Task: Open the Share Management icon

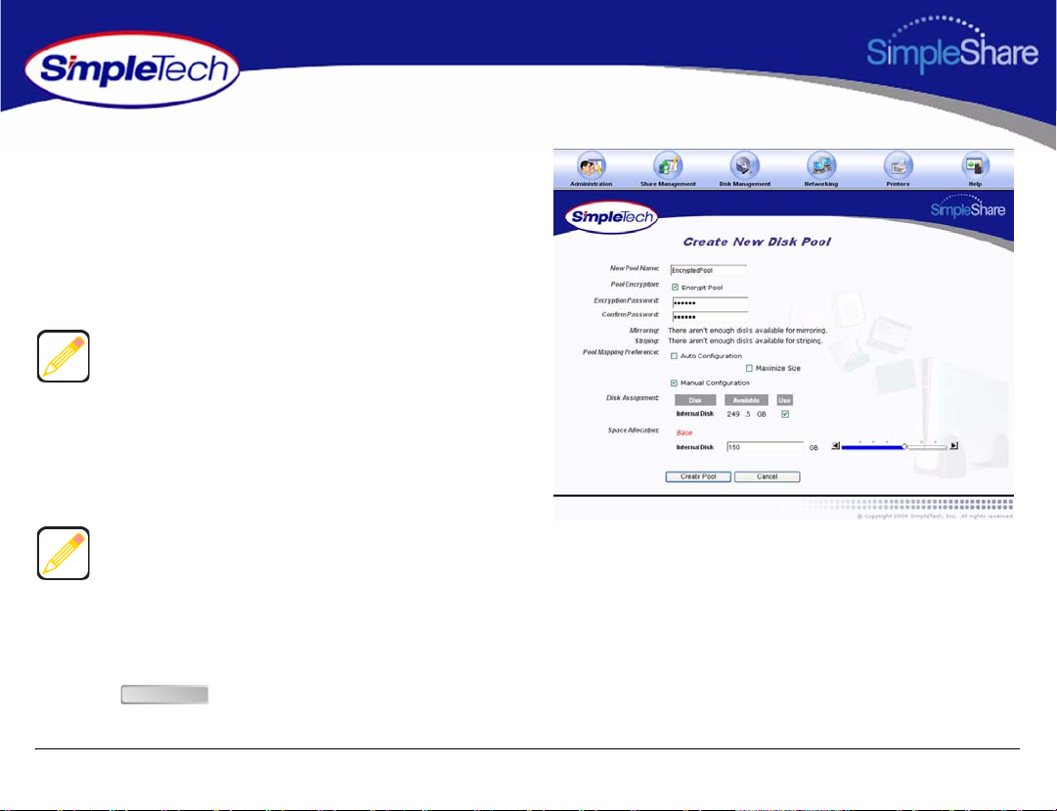Action: pyautogui.click(x=668, y=166)
